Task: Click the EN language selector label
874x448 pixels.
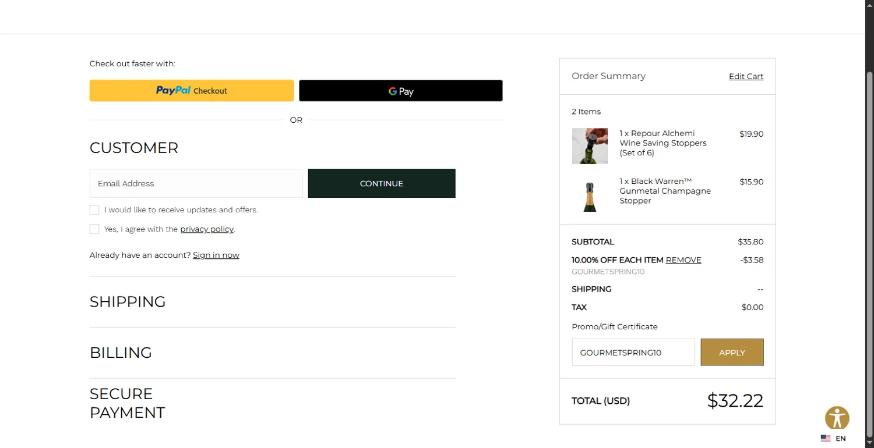Action: point(841,439)
